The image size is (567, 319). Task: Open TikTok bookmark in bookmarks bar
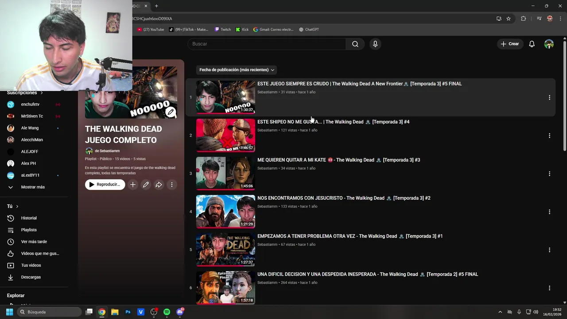click(x=189, y=30)
